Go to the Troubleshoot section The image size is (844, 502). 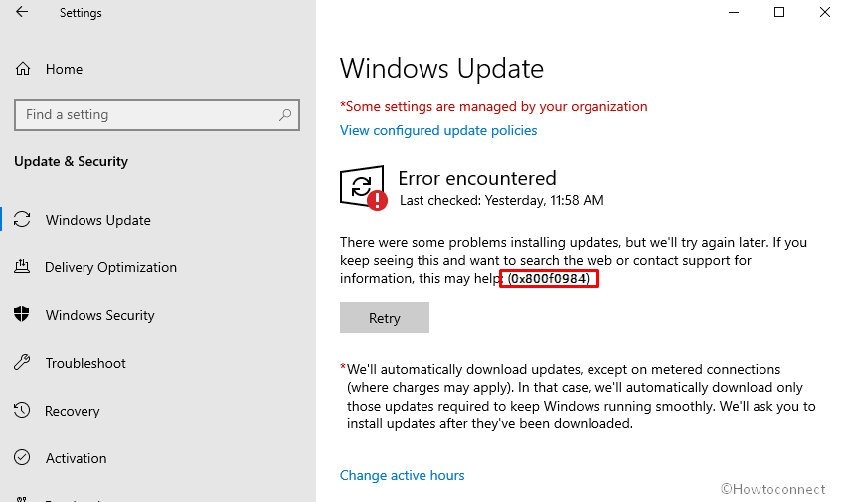(85, 363)
